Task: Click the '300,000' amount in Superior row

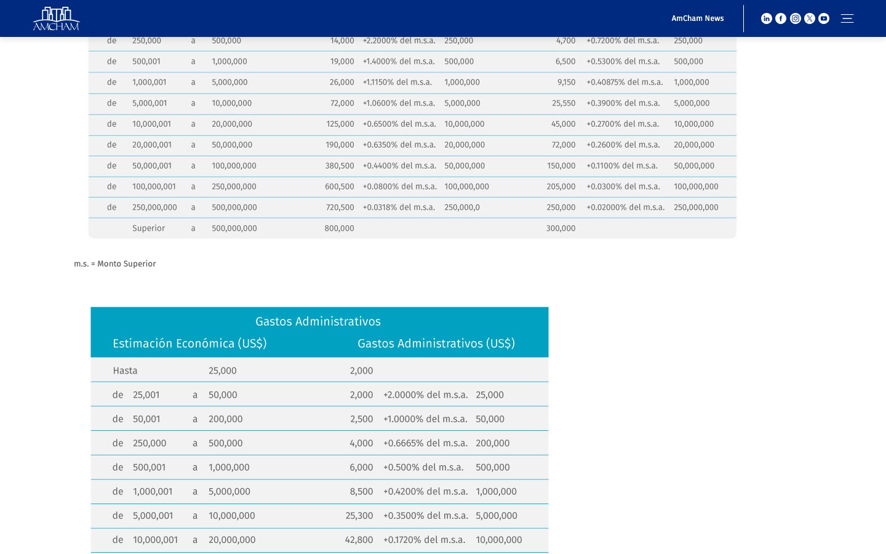Action: coord(561,228)
